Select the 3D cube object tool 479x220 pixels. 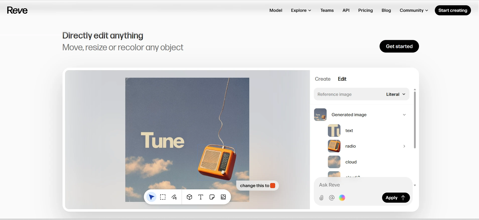click(x=190, y=197)
